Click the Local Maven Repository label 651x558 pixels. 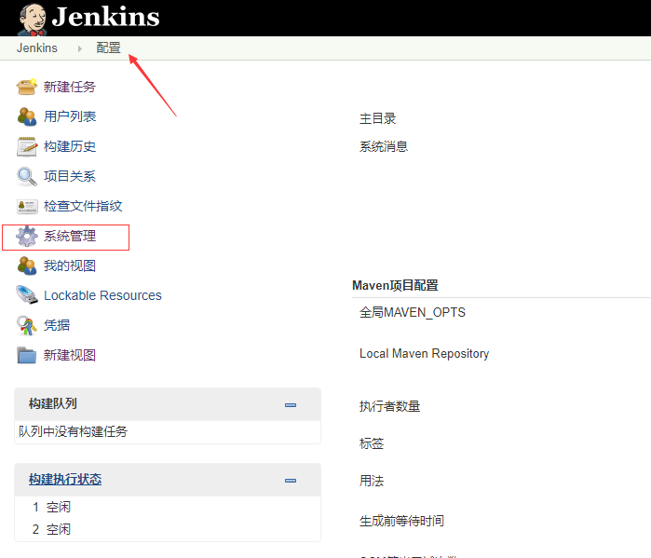425,354
